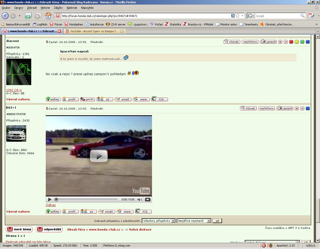320x249 pixels.
Task: Open the '1992 CR-X' link
Action: point(14,90)
